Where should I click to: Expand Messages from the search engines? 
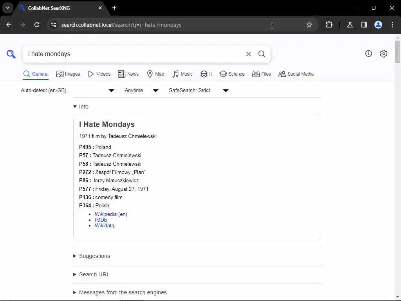point(120,292)
